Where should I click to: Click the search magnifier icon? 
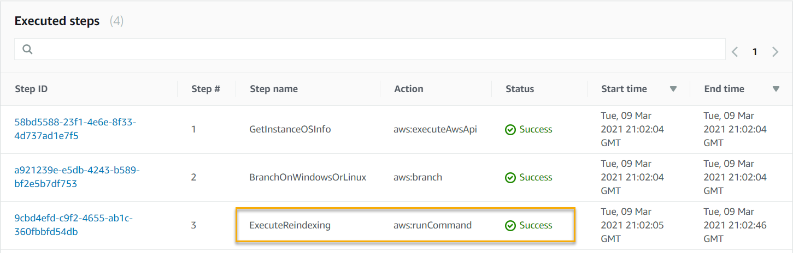point(27,50)
